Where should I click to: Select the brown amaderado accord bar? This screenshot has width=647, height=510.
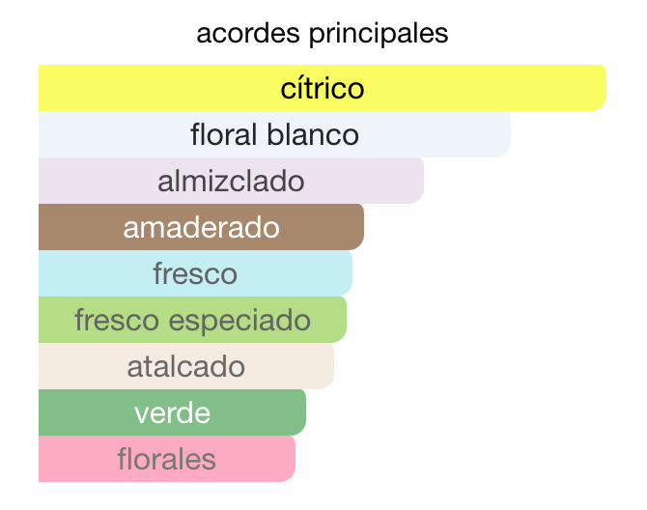pos(202,227)
